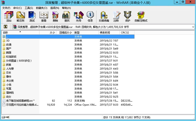Click the Extract To (解压到) icon
196x121 pixels.
tap(20, 16)
